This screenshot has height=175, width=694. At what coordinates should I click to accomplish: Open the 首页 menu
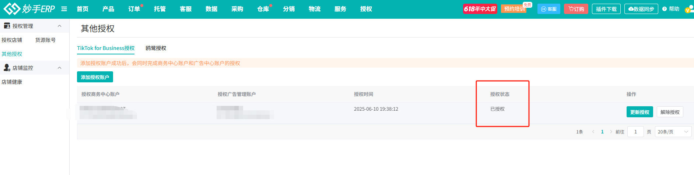coord(83,9)
